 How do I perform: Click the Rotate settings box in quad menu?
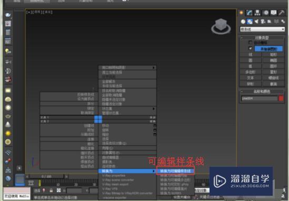click(154, 130)
